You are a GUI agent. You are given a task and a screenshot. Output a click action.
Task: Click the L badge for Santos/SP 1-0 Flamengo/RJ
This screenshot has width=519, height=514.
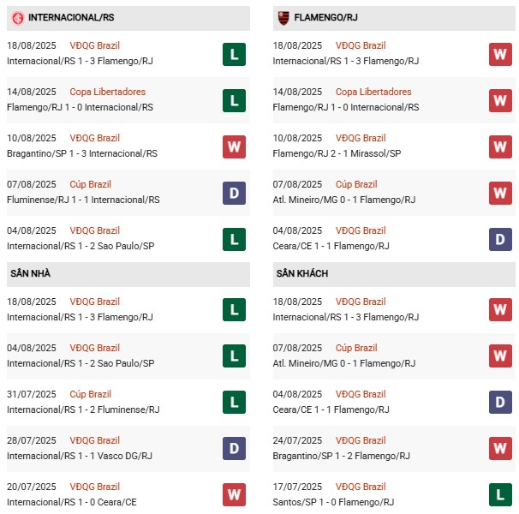point(500,495)
